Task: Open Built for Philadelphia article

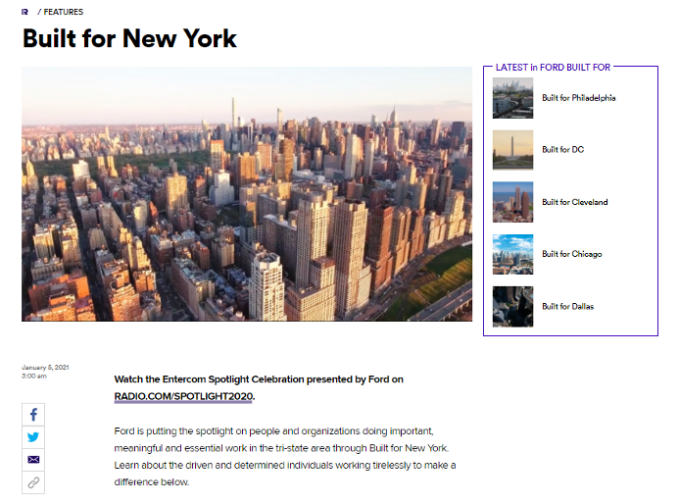Action: [578, 98]
